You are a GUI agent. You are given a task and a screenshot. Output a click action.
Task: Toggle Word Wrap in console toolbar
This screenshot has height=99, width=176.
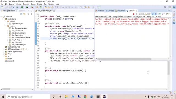[150, 14]
